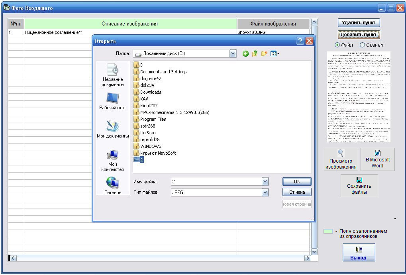Open My Documents (Мои документы) shortcut
The image size is (406, 275).
(x=113, y=130)
